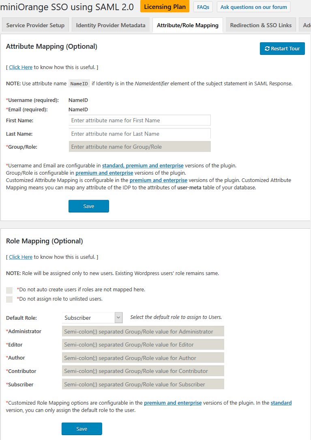Check 'Do not assign role to unlisted users'

[9, 299]
